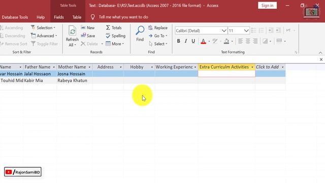Open the text direction options
Image resolution: width=325 pixels, height=183 pixels.
click(x=290, y=30)
